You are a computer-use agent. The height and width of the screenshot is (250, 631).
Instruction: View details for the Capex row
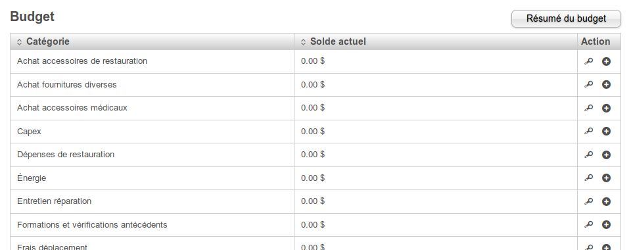click(588, 131)
